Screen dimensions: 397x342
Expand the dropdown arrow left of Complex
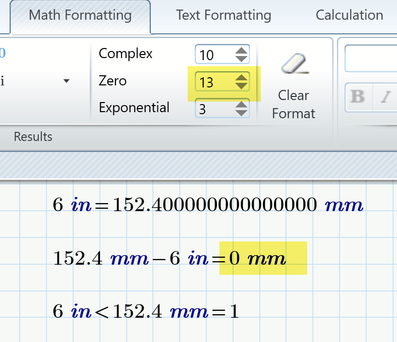click(66, 81)
